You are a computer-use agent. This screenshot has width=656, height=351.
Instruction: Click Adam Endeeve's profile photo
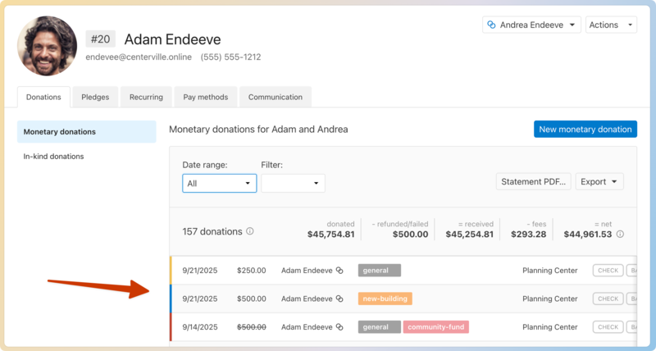coord(47,46)
